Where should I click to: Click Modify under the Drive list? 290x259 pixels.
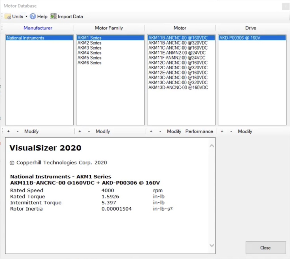245,131
